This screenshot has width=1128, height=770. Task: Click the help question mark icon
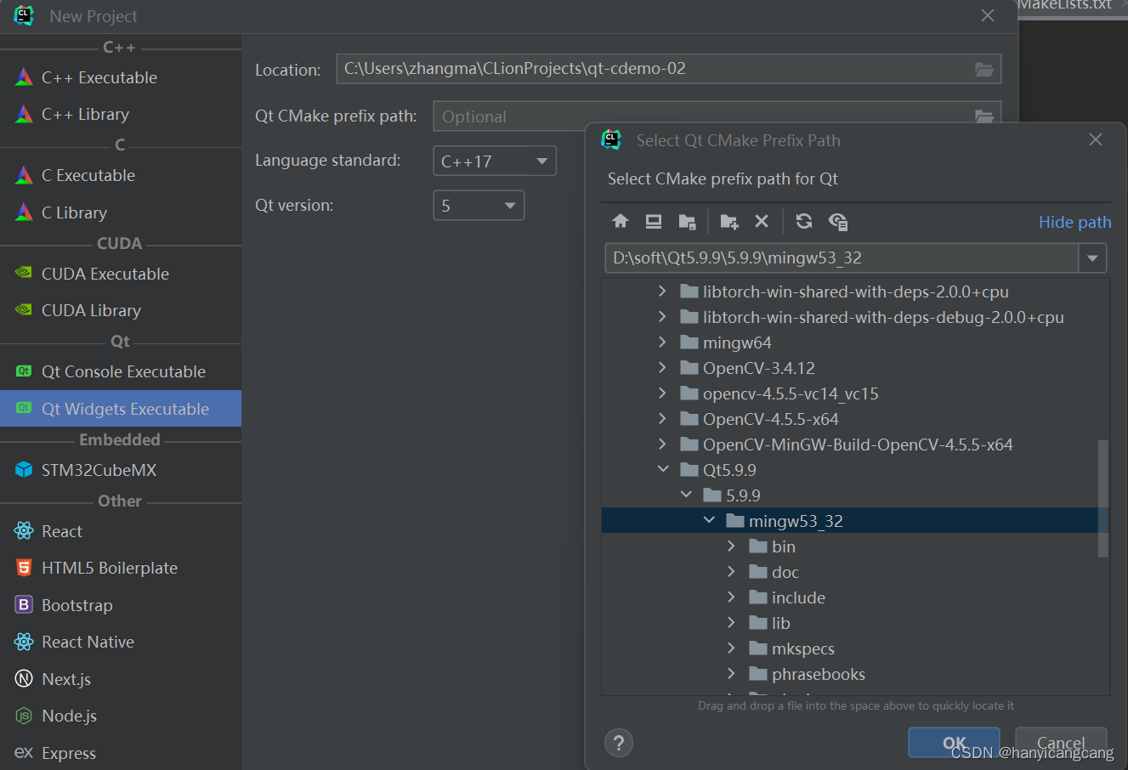pyautogui.click(x=618, y=742)
